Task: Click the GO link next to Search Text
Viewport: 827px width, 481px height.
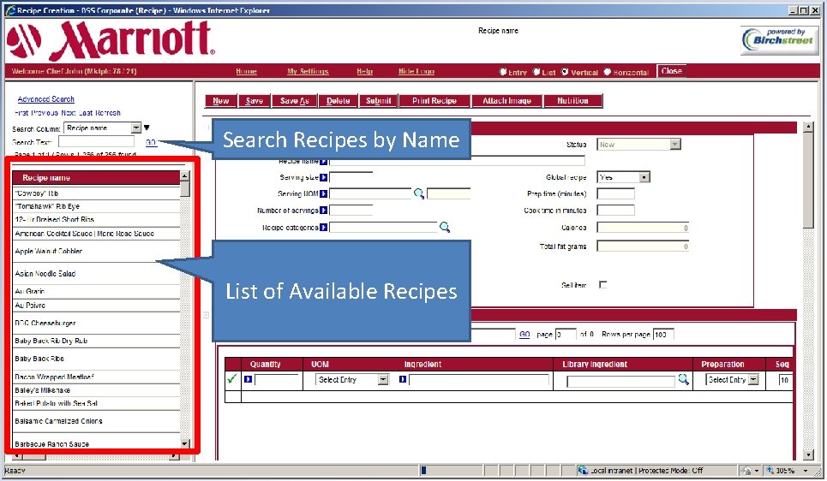Action: [151, 142]
